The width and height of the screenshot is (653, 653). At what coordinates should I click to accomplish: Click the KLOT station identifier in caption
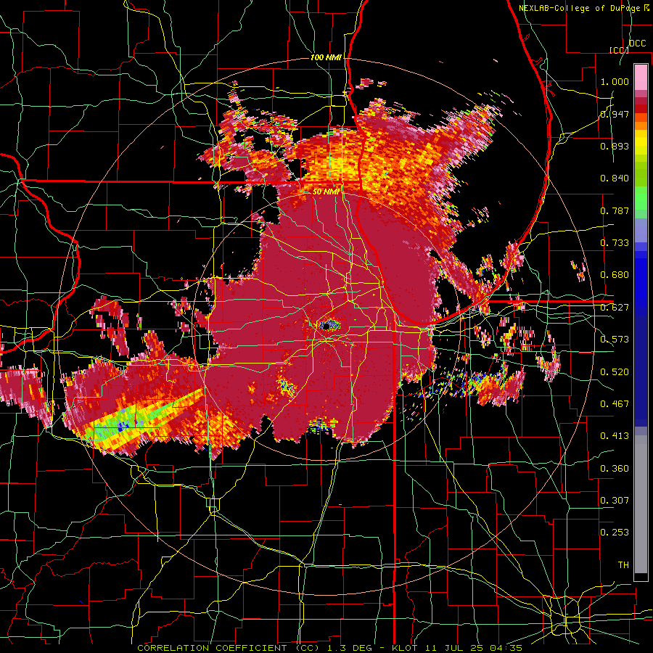pyautogui.click(x=405, y=648)
